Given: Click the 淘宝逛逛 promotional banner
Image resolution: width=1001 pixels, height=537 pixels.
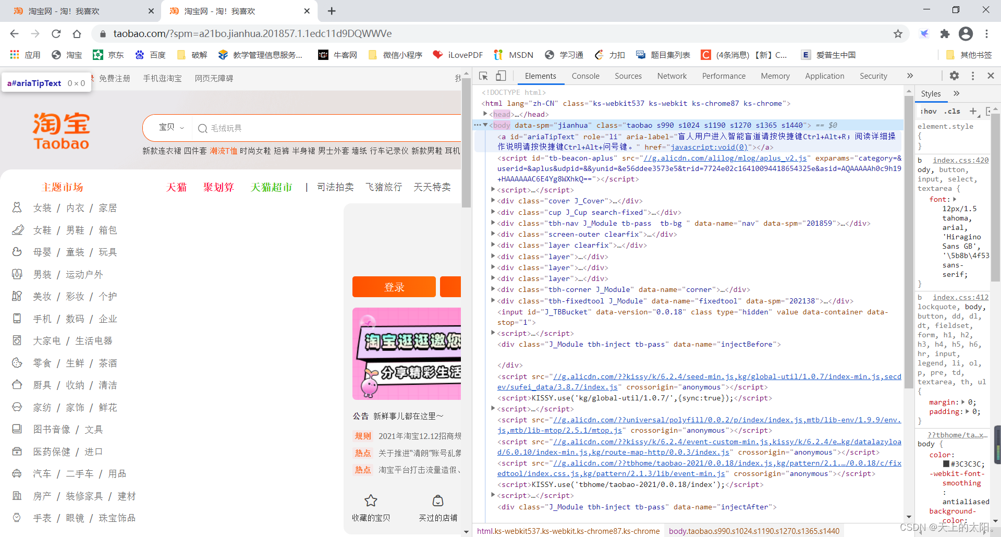Looking at the screenshot, I should tap(407, 353).
